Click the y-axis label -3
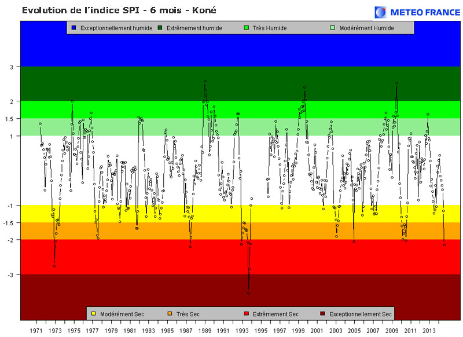 10,275
